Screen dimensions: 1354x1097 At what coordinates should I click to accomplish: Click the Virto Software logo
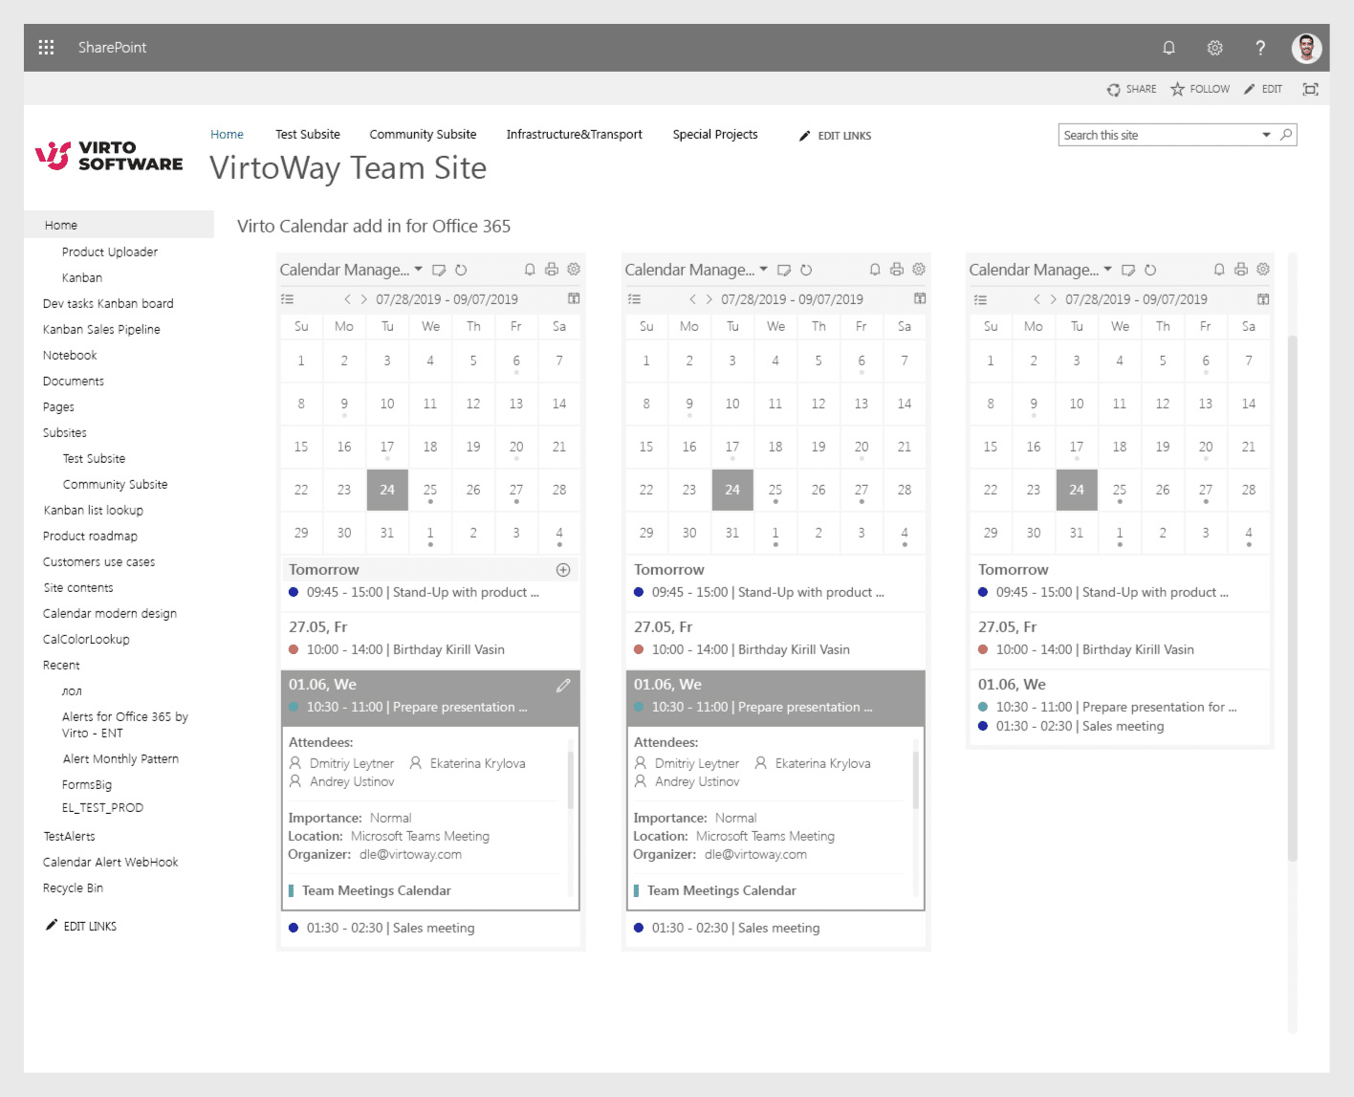(109, 155)
